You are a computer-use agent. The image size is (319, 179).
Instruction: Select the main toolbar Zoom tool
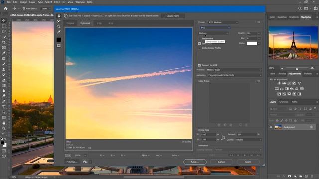pyautogui.click(x=4, y=128)
